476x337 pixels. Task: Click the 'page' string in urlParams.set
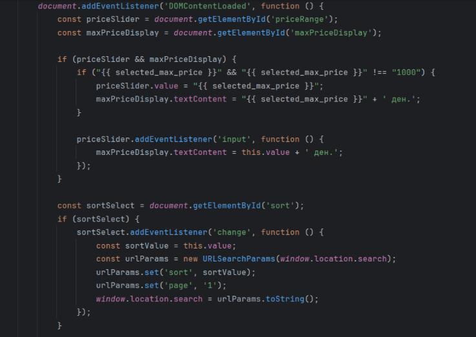click(178, 285)
